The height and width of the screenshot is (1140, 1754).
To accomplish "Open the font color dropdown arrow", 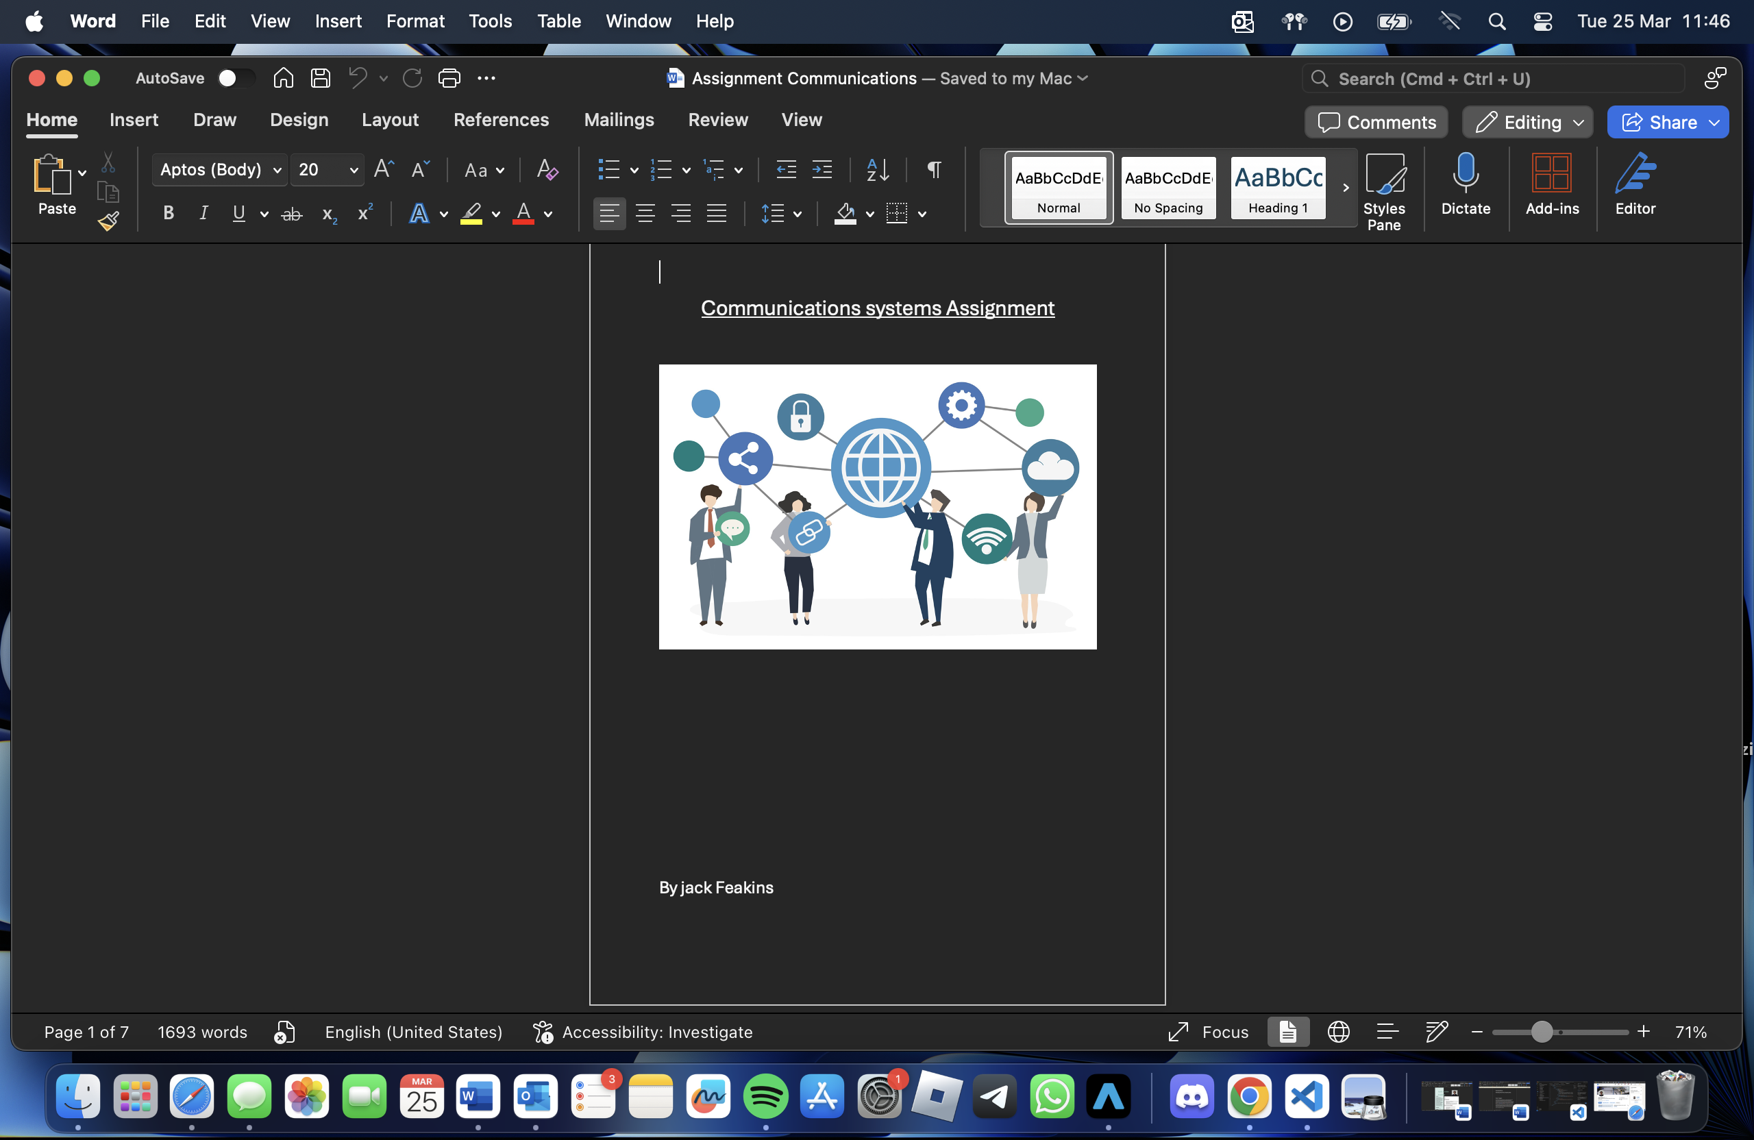I will [x=547, y=214].
